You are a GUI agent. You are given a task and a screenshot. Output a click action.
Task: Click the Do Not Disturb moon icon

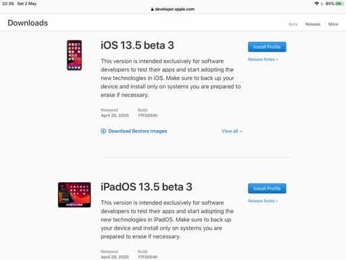(x=322, y=3)
